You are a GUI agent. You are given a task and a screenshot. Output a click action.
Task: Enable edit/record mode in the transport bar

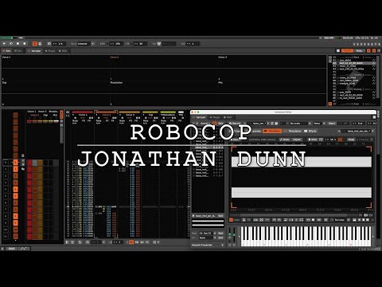point(25,44)
